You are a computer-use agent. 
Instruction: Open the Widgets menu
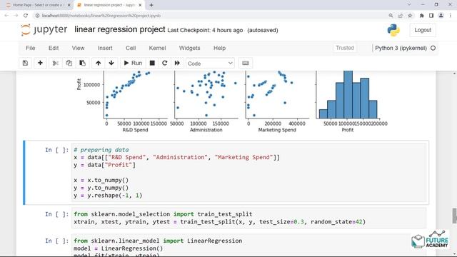(x=189, y=48)
